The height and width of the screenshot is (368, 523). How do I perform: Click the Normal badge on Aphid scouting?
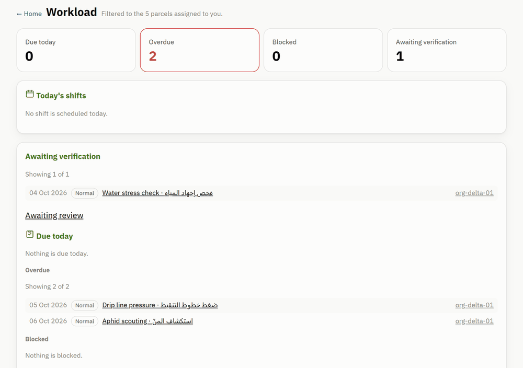(x=85, y=321)
